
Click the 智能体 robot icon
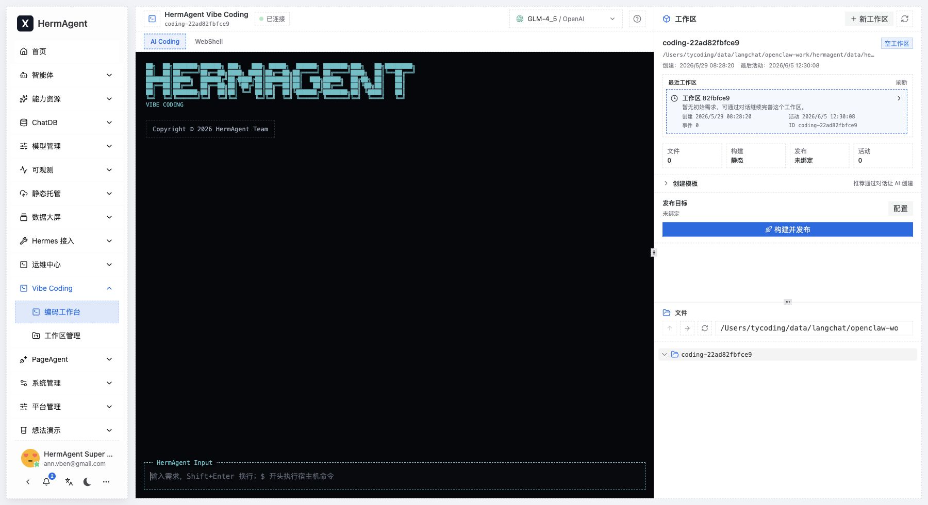click(24, 75)
